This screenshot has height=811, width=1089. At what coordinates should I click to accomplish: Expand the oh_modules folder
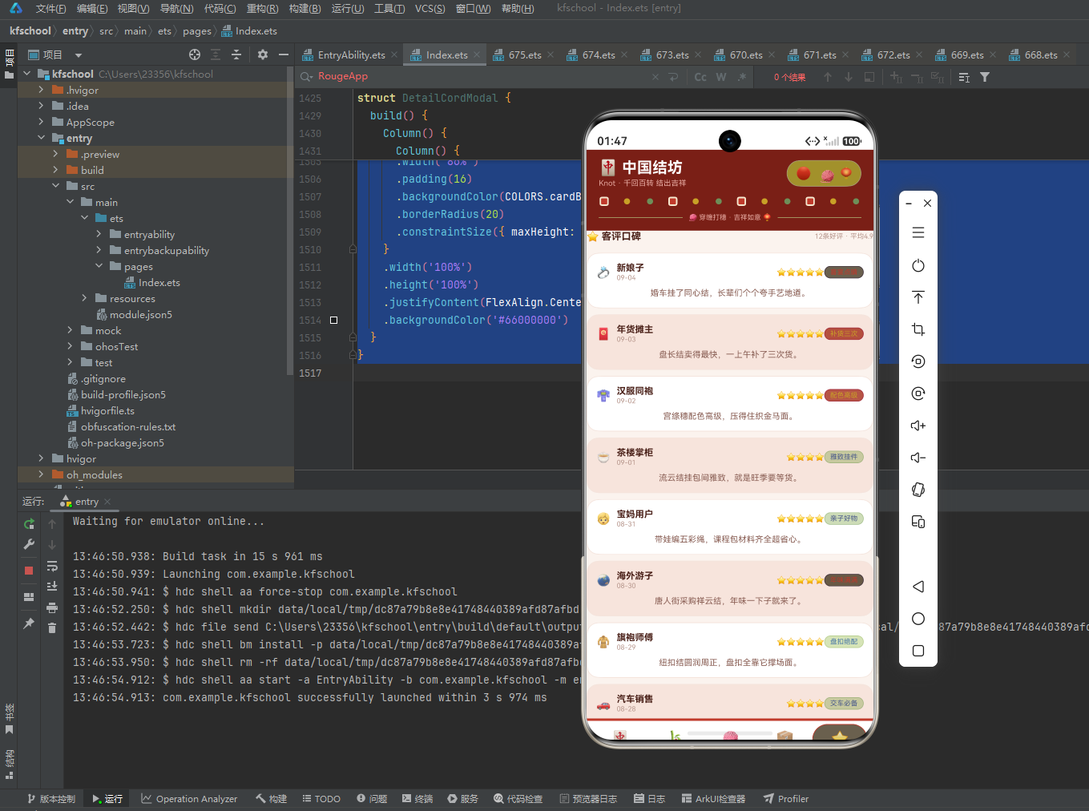[41, 474]
